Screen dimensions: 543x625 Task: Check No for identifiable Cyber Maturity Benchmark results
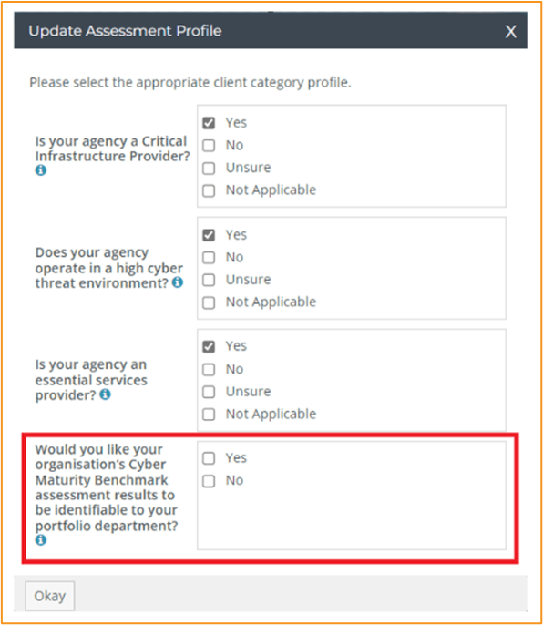(209, 481)
